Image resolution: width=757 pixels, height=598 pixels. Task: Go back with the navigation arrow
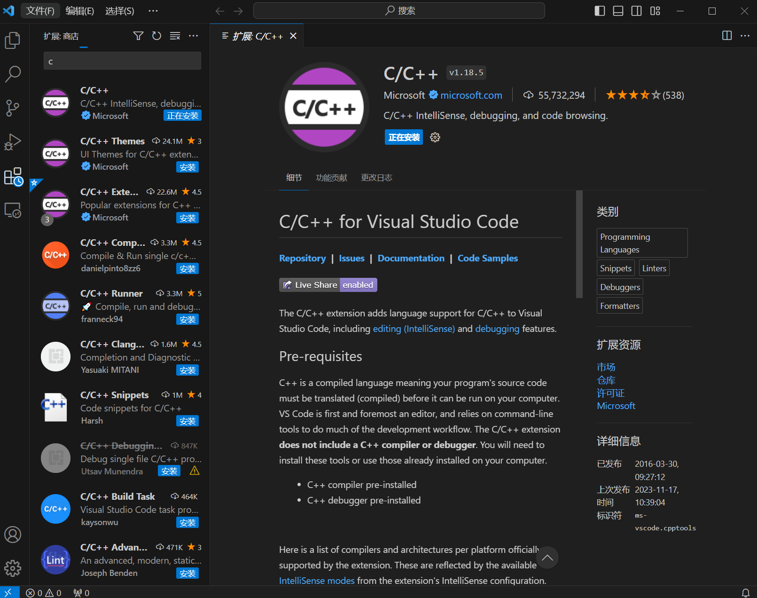220,11
